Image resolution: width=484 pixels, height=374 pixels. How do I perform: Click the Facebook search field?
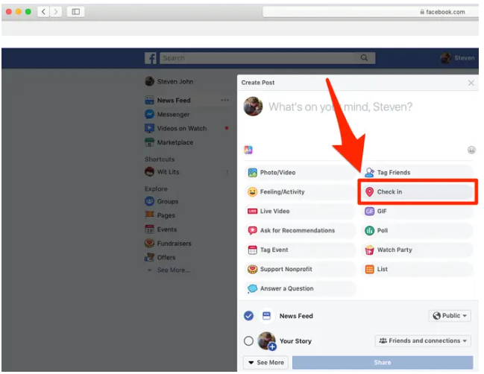click(267, 58)
